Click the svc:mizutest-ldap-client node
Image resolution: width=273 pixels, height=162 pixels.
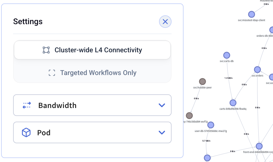(x=251, y=14)
